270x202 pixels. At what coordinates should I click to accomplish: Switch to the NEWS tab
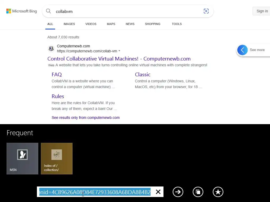tap(130, 24)
